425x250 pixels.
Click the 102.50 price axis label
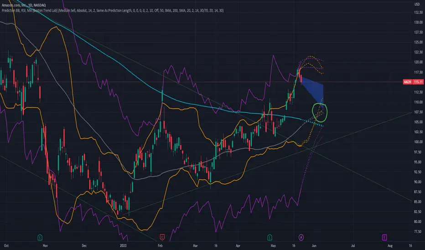click(419, 132)
